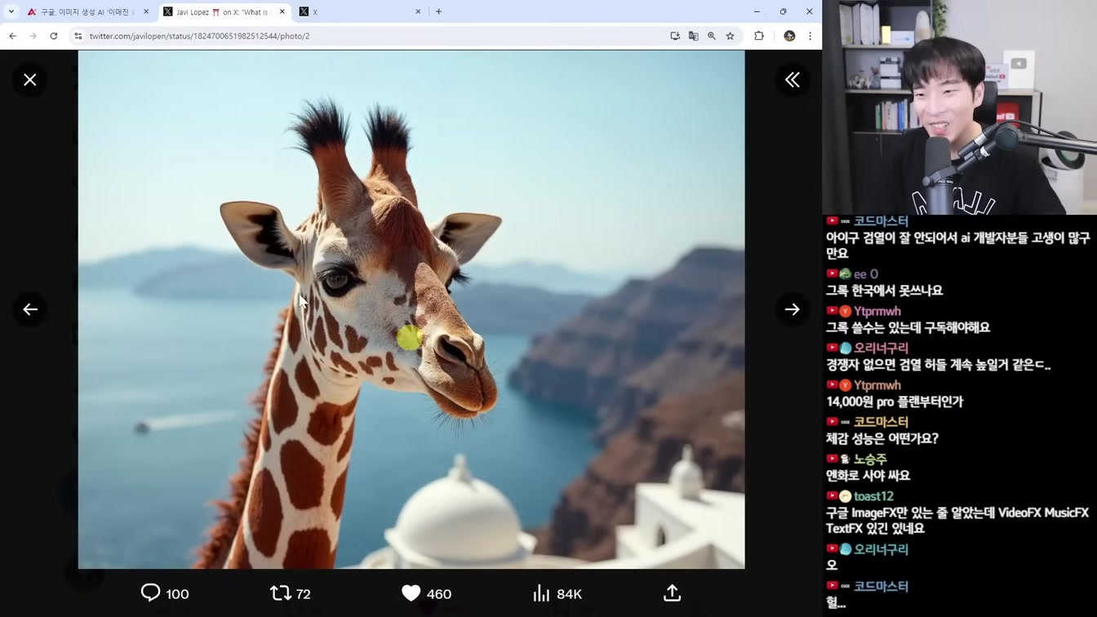Share the tweet with the upload icon
Screen dimensions: 1097x617
[672, 593]
